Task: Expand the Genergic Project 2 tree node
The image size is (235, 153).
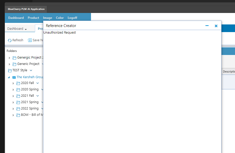Action: 9,58
